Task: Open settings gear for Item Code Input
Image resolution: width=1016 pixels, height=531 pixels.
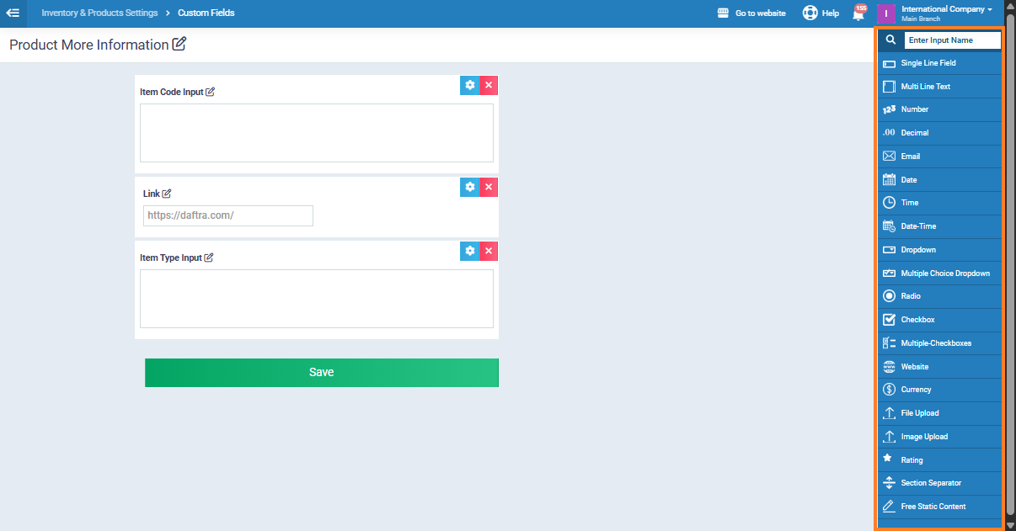Action: coord(470,85)
